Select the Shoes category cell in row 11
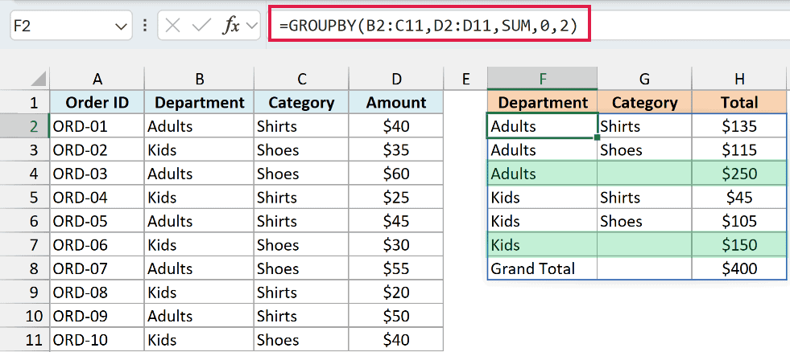This screenshot has width=790, height=352. (x=301, y=339)
